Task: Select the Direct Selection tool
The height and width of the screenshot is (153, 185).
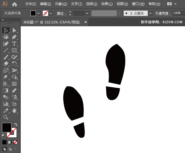Action: pos(14,30)
